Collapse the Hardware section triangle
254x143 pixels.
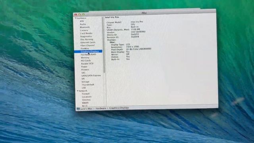coord(75,18)
